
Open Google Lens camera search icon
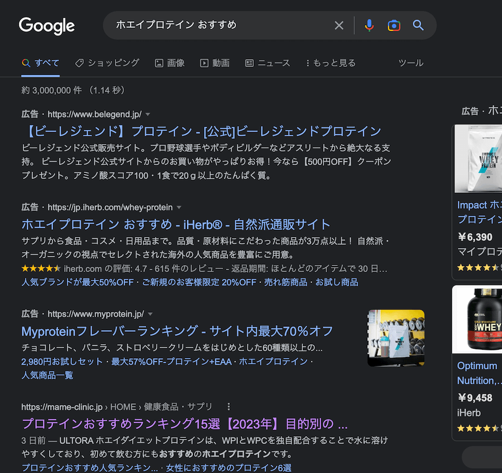click(394, 26)
